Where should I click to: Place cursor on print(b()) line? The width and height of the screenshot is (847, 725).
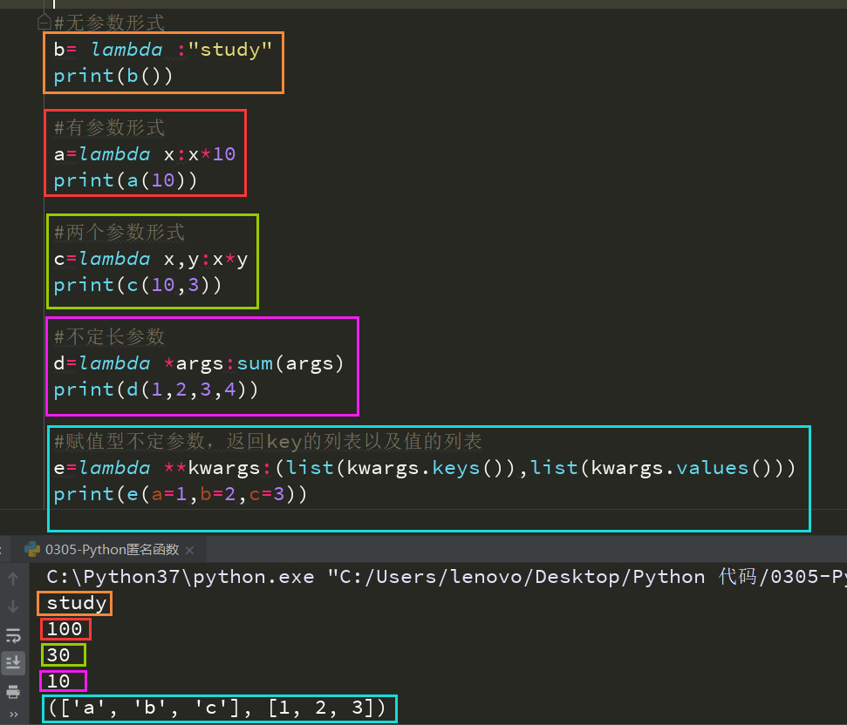tap(113, 76)
